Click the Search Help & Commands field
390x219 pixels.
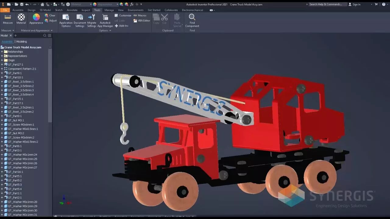pos(328,4)
